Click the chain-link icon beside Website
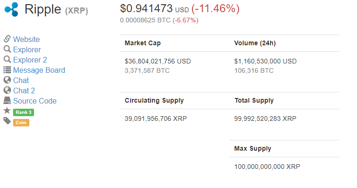Image resolution: width=357 pixels, height=188 pixels. 7,39
